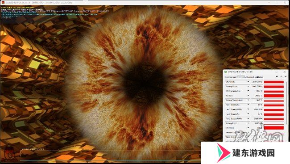
Task: Click the GPU Clock reading value
Action: tap(257, 82)
